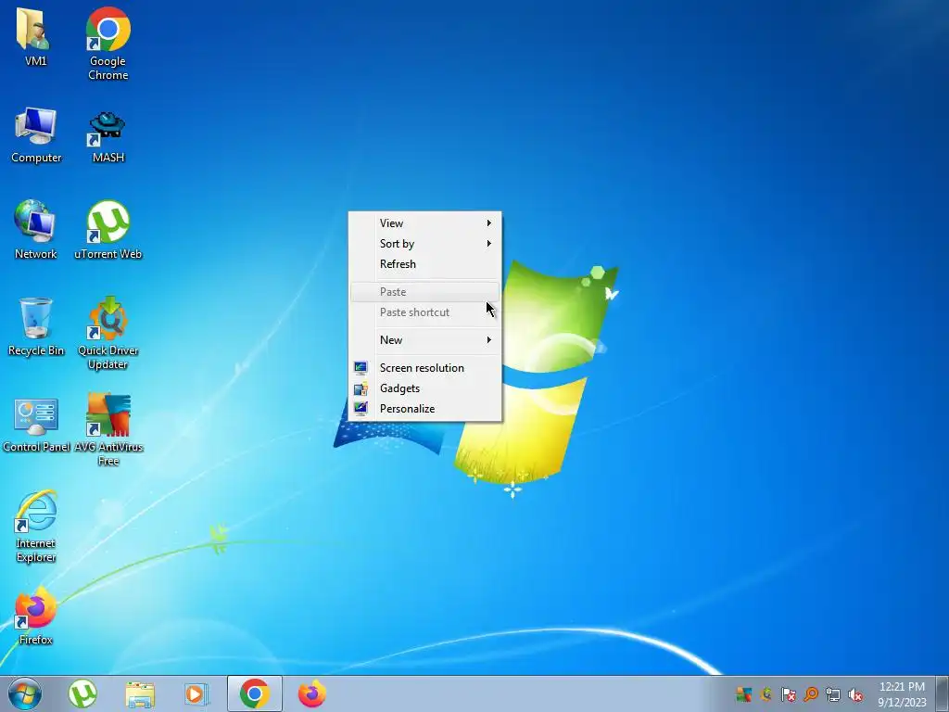Choose Paste shortcut in the context menu
Image resolution: width=949 pixels, height=712 pixels.
pyautogui.click(x=424, y=312)
